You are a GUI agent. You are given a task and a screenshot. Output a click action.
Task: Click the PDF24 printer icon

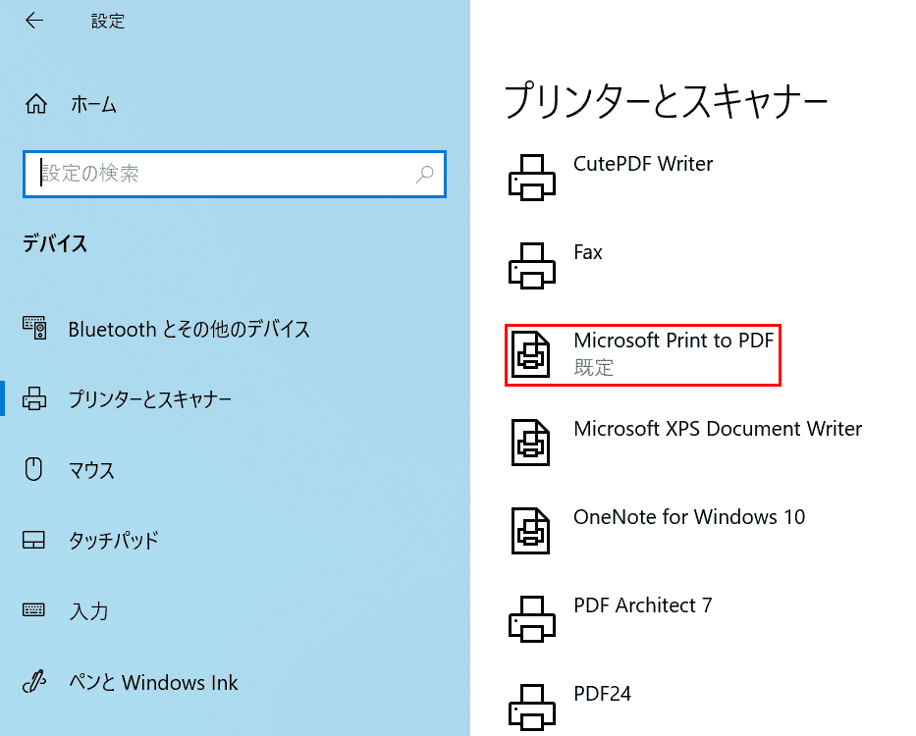pos(531,708)
